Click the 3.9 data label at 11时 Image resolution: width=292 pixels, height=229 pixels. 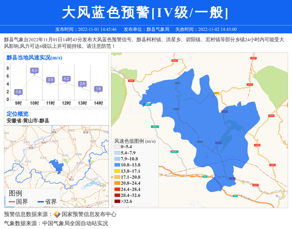(x=50, y=80)
